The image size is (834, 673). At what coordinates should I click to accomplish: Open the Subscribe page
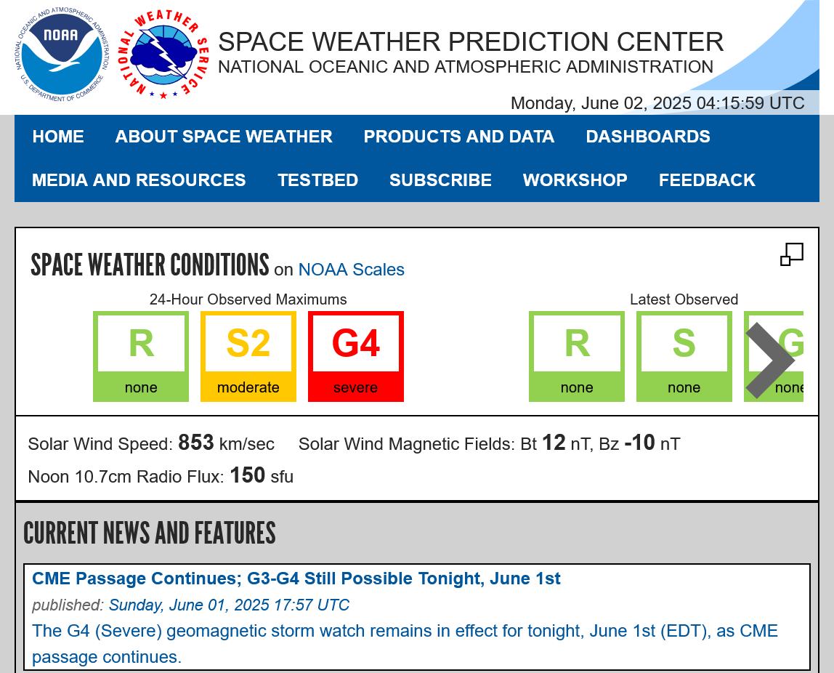(x=440, y=180)
